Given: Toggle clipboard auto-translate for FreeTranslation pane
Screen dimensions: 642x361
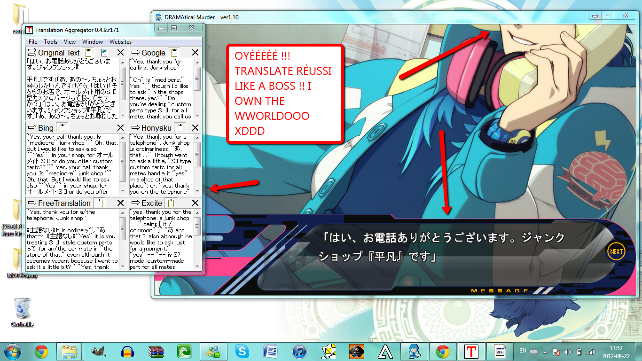Looking at the screenshot, I should click(x=99, y=203).
